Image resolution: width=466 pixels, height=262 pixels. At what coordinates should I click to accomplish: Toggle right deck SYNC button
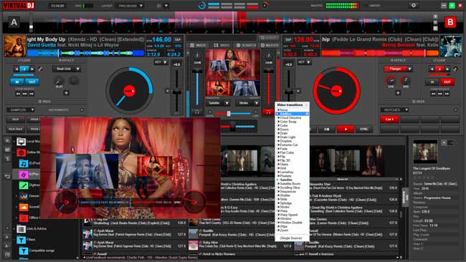tap(364, 129)
